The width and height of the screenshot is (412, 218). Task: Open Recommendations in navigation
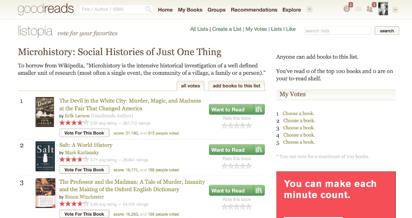click(254, 10)
